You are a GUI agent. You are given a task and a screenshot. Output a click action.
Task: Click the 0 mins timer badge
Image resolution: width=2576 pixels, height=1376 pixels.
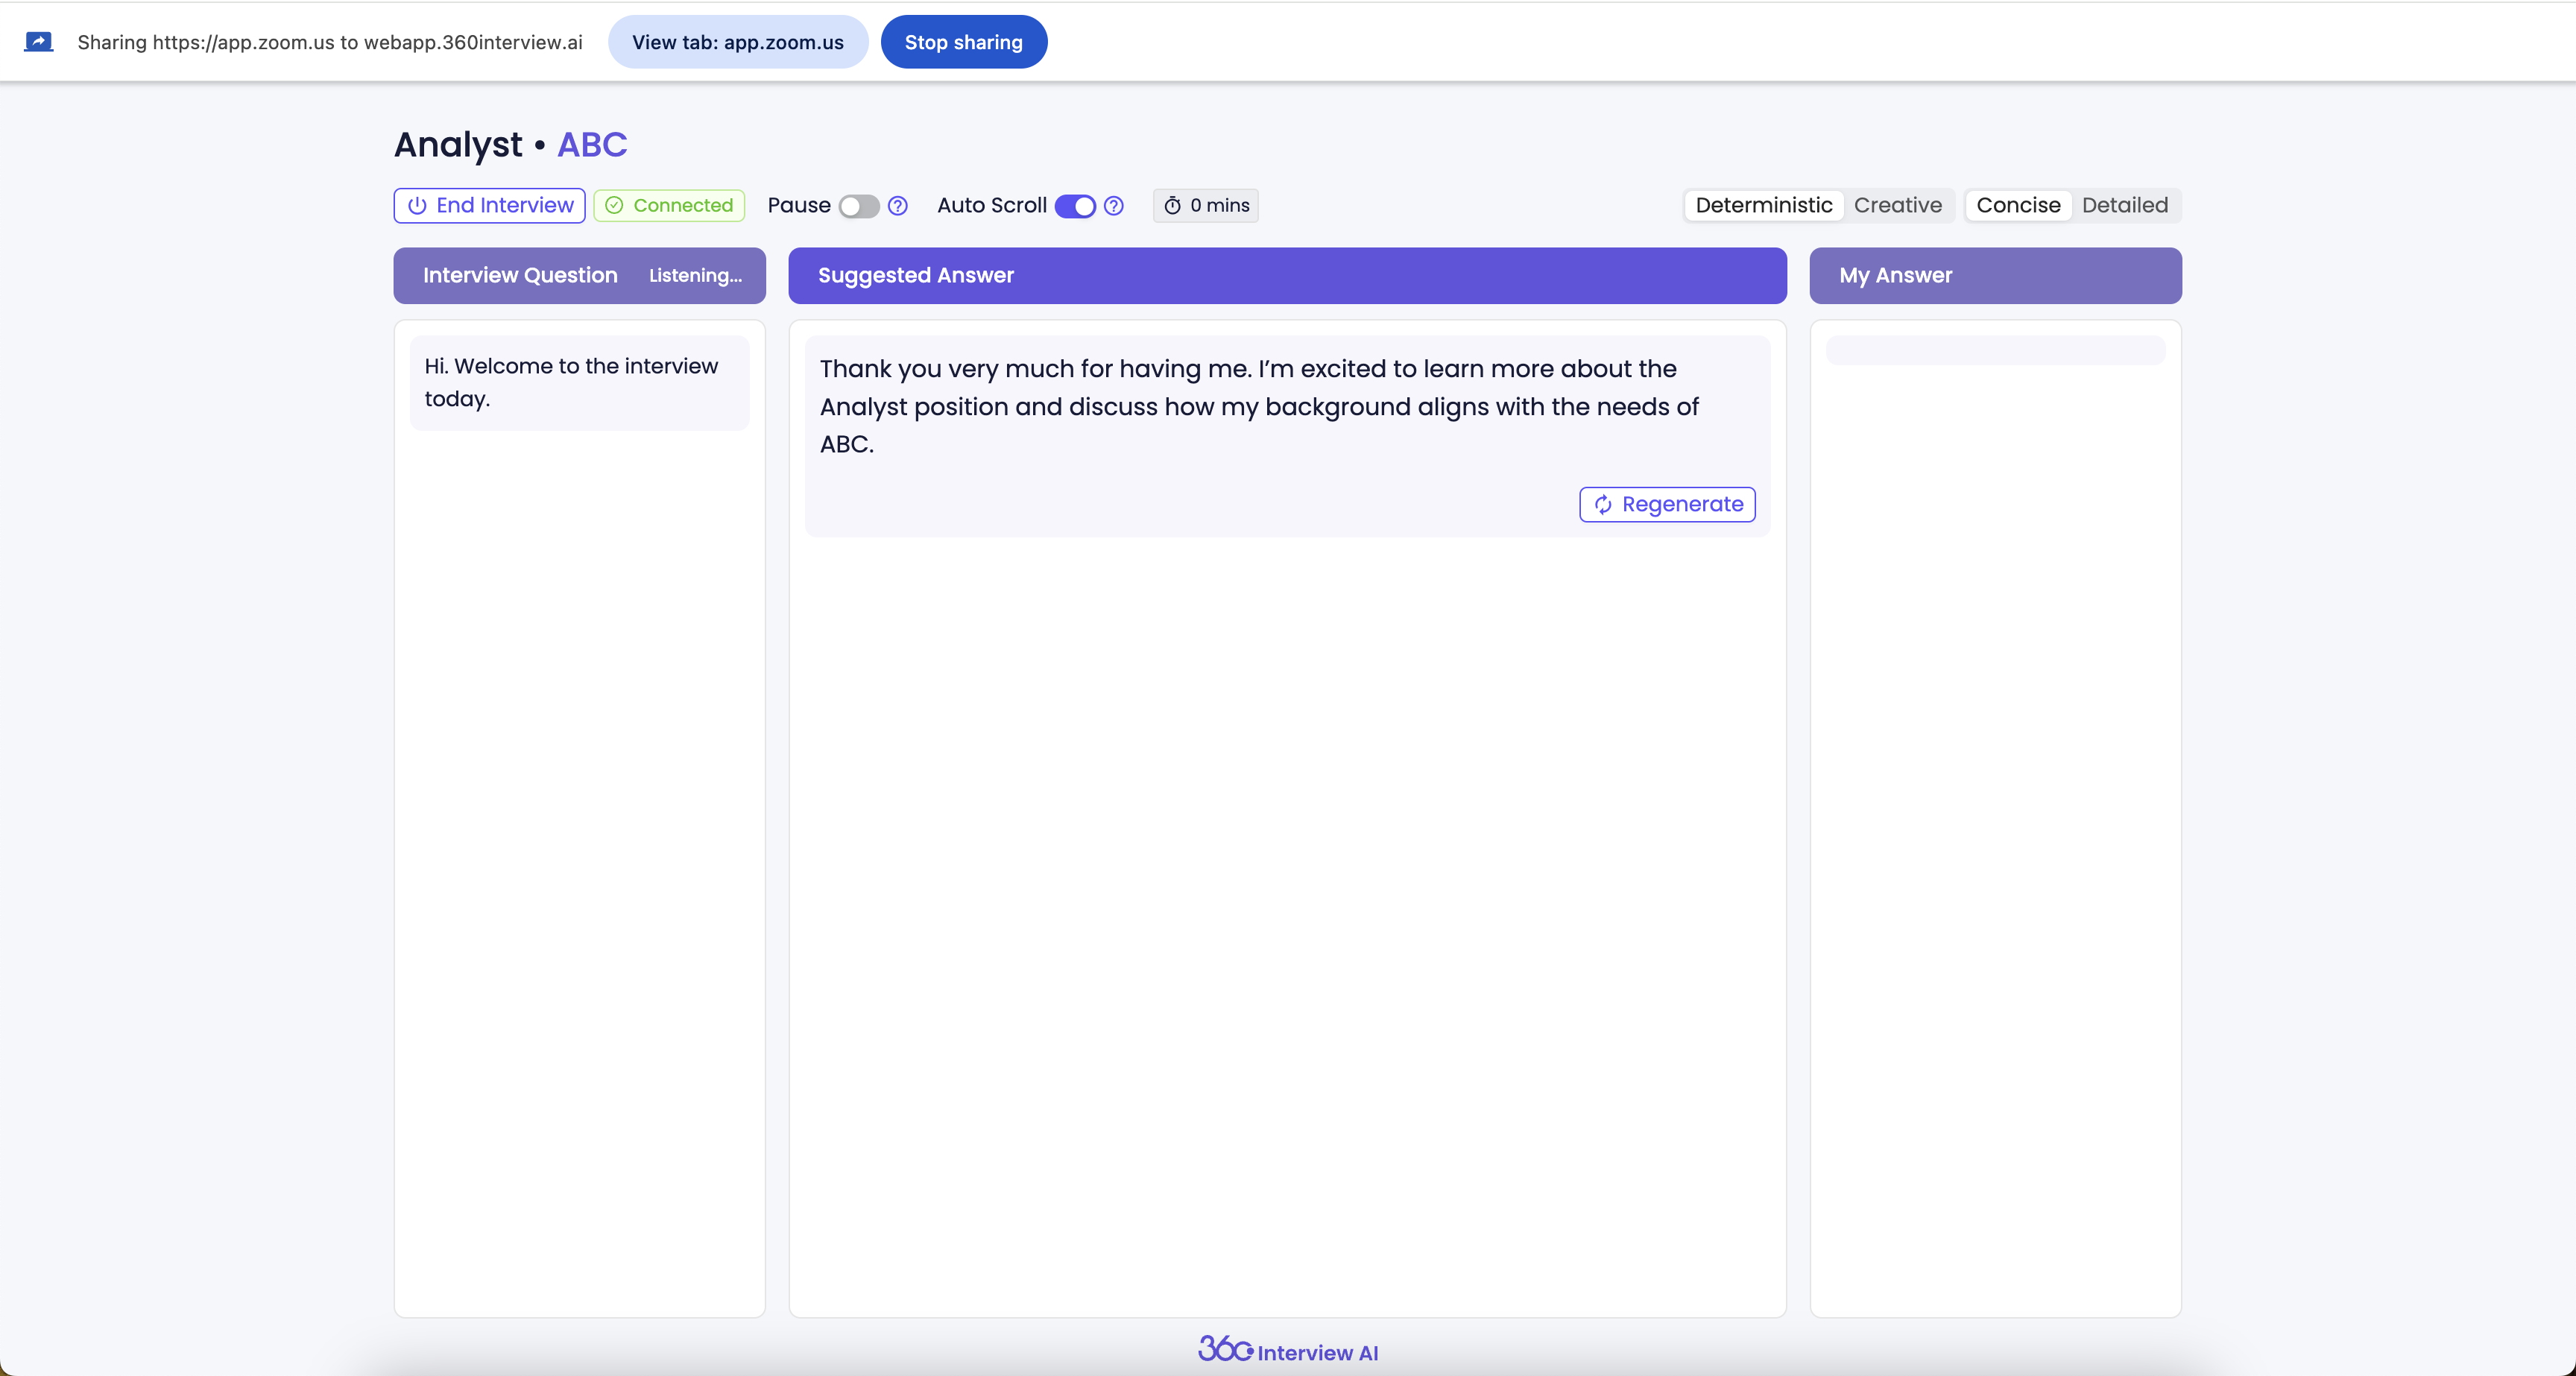tap(1205, 205)
